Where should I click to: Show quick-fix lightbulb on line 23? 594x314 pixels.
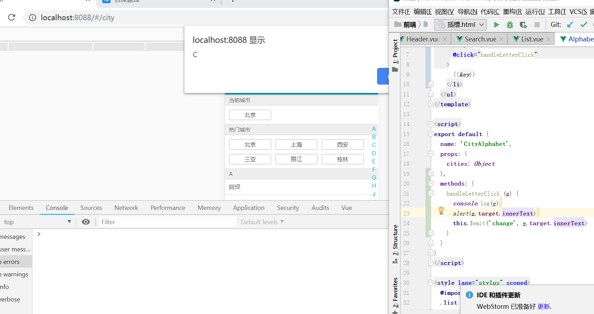[441, 210]
